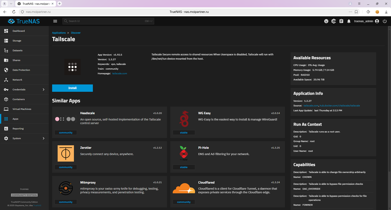Click the Discover breadcrumb link
This screenshot has height=210, width=391.
click(x=76, y=33)
